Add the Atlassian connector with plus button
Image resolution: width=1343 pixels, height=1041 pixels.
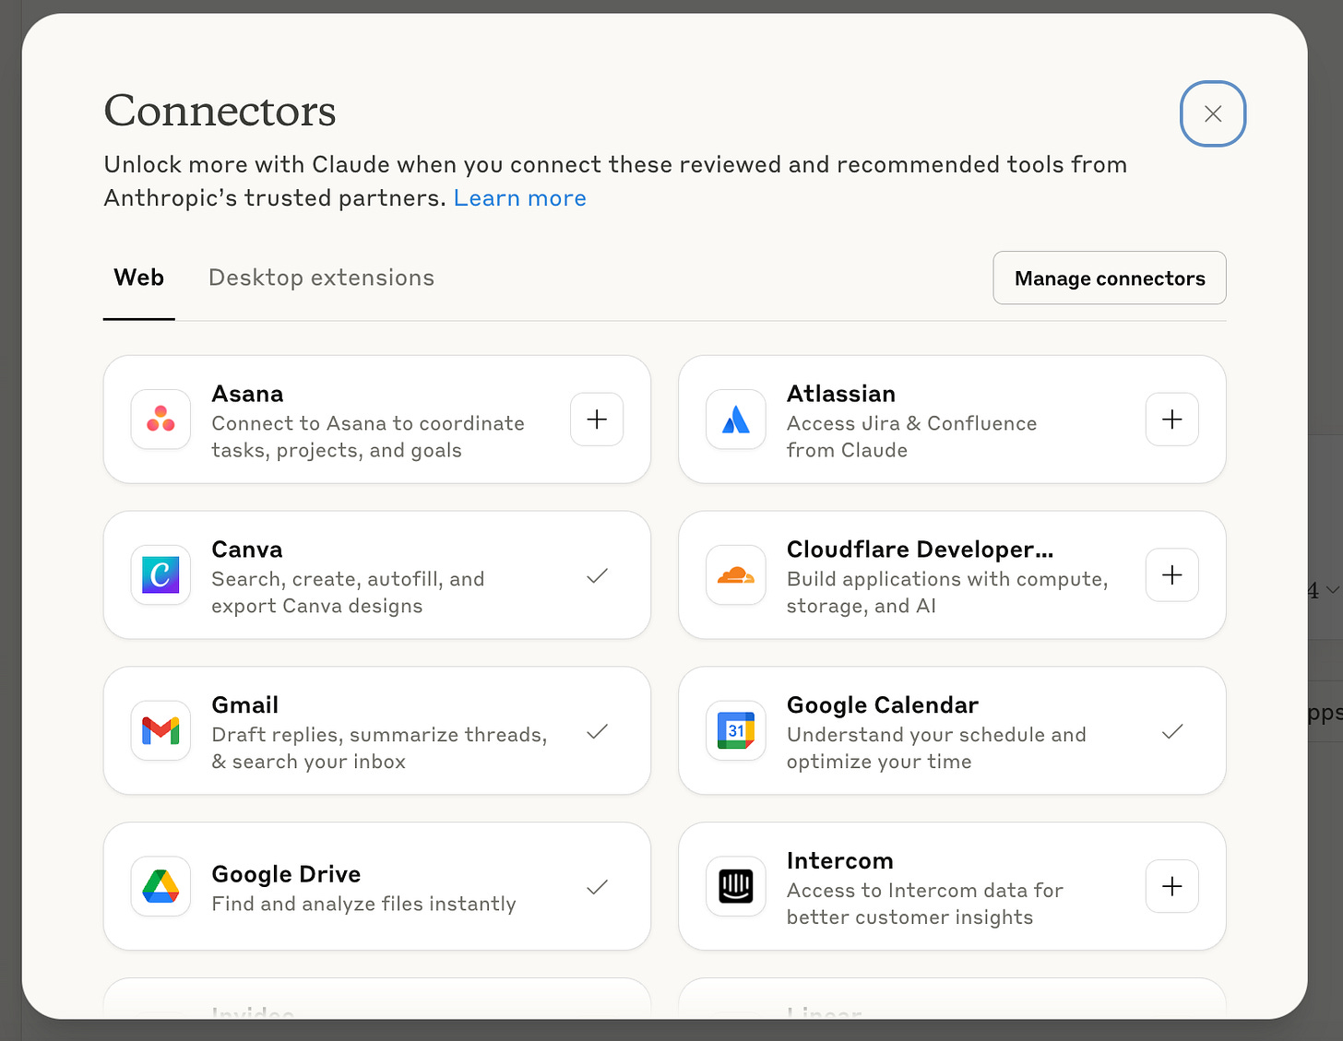1172,420
